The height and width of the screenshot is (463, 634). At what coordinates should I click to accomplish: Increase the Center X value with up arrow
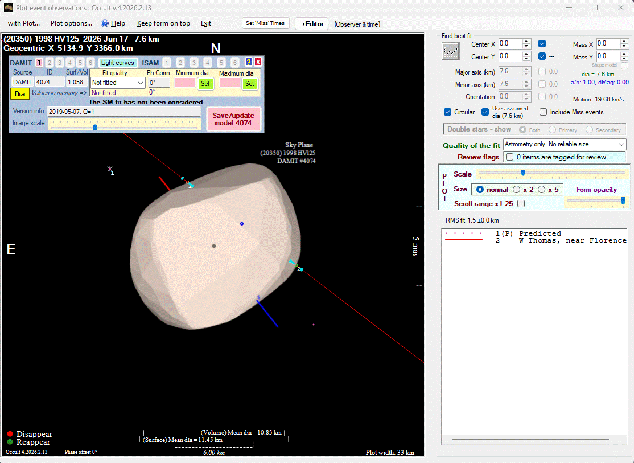[x=526, y=42]
